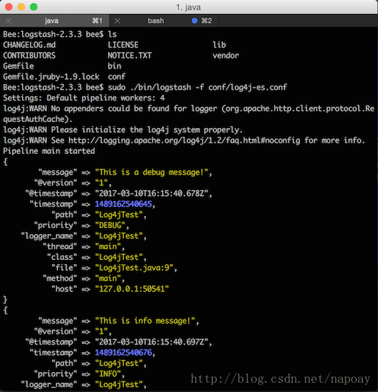
Task: Click the blue timestamp value 1489162540645
Action: [123, 204]
